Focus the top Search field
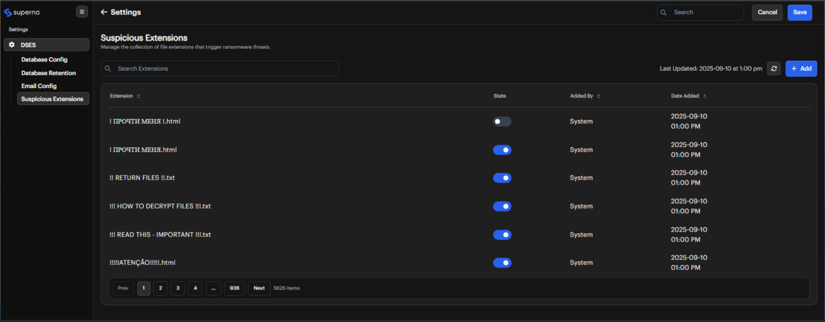 [x=700, y=12]
